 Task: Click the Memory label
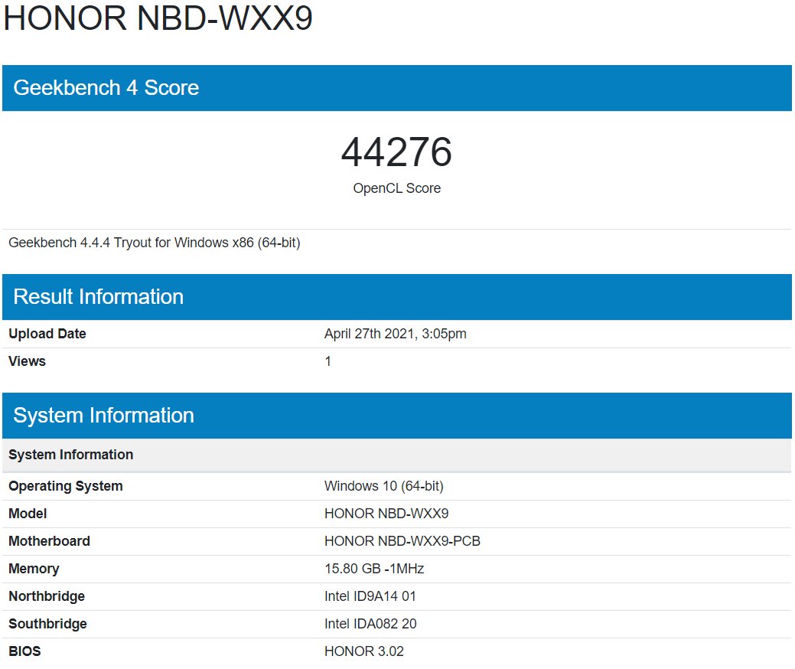pyautogui.click(x=34, y=569)
